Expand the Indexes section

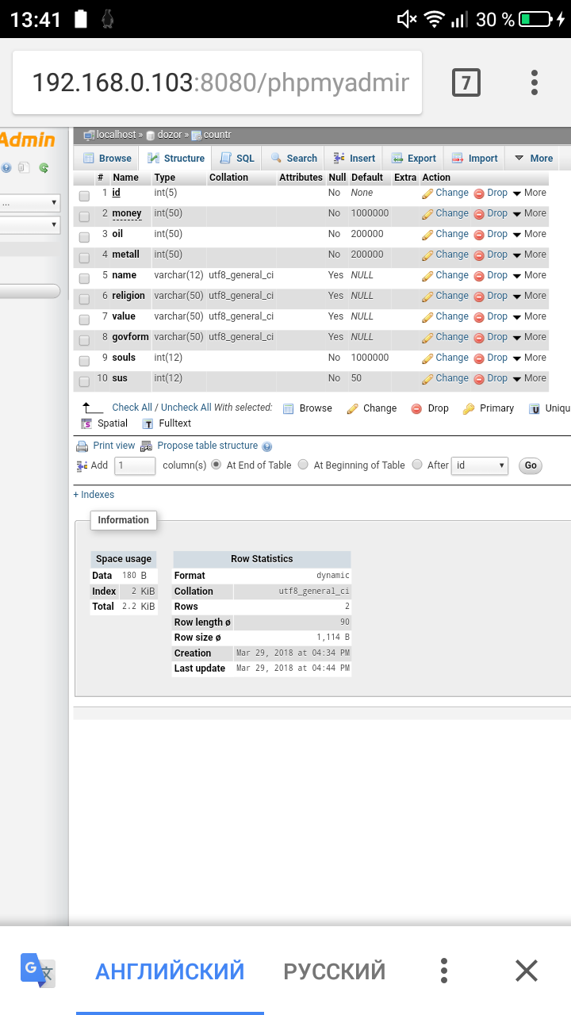(94, 495)
